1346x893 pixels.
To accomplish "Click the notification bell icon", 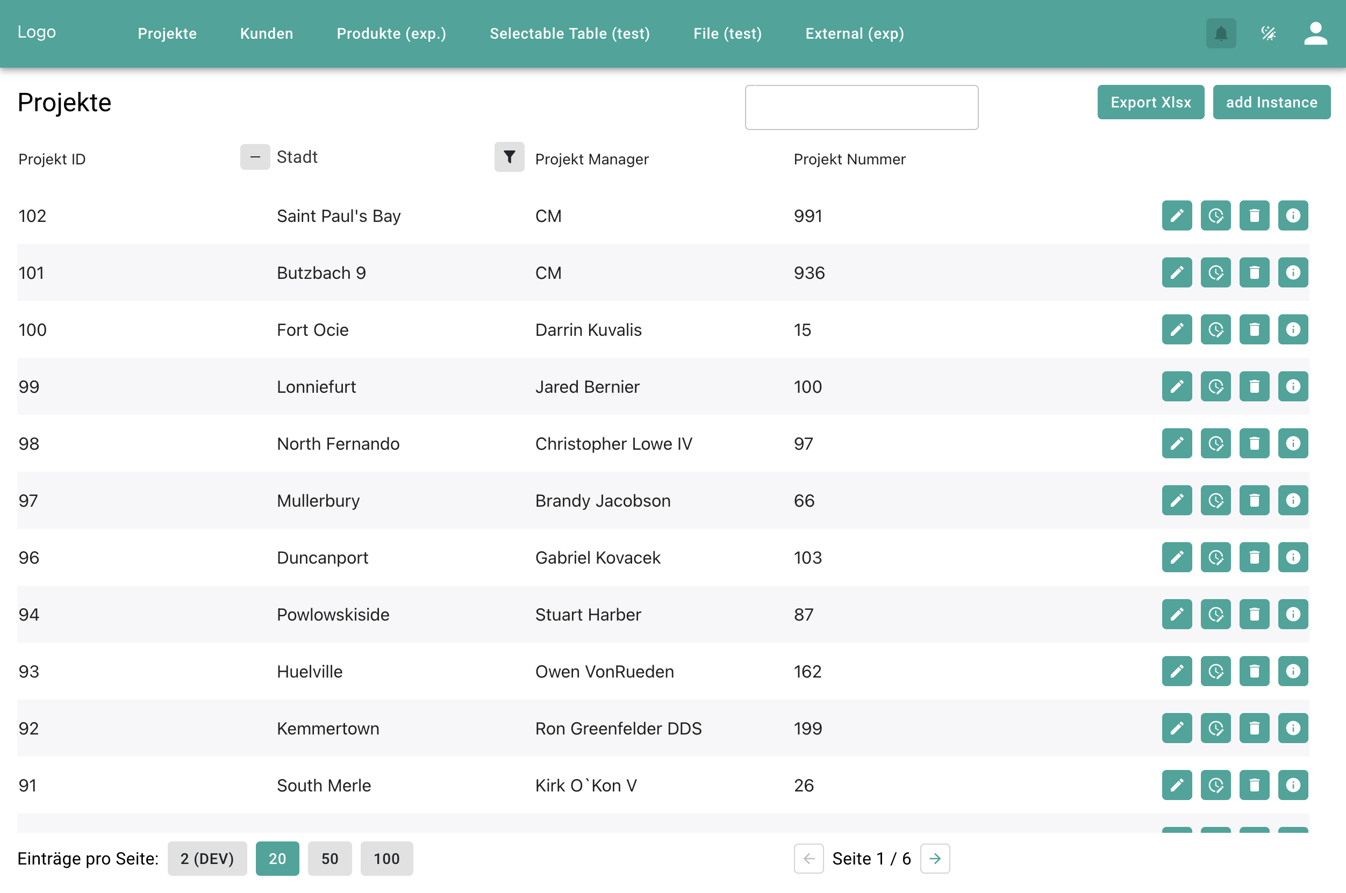I will point(1221,34).
